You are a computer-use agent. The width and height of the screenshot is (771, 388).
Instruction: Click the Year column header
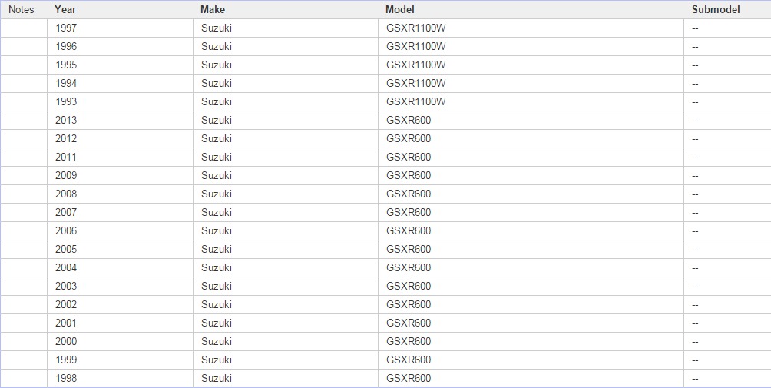[x=65, y=9]
